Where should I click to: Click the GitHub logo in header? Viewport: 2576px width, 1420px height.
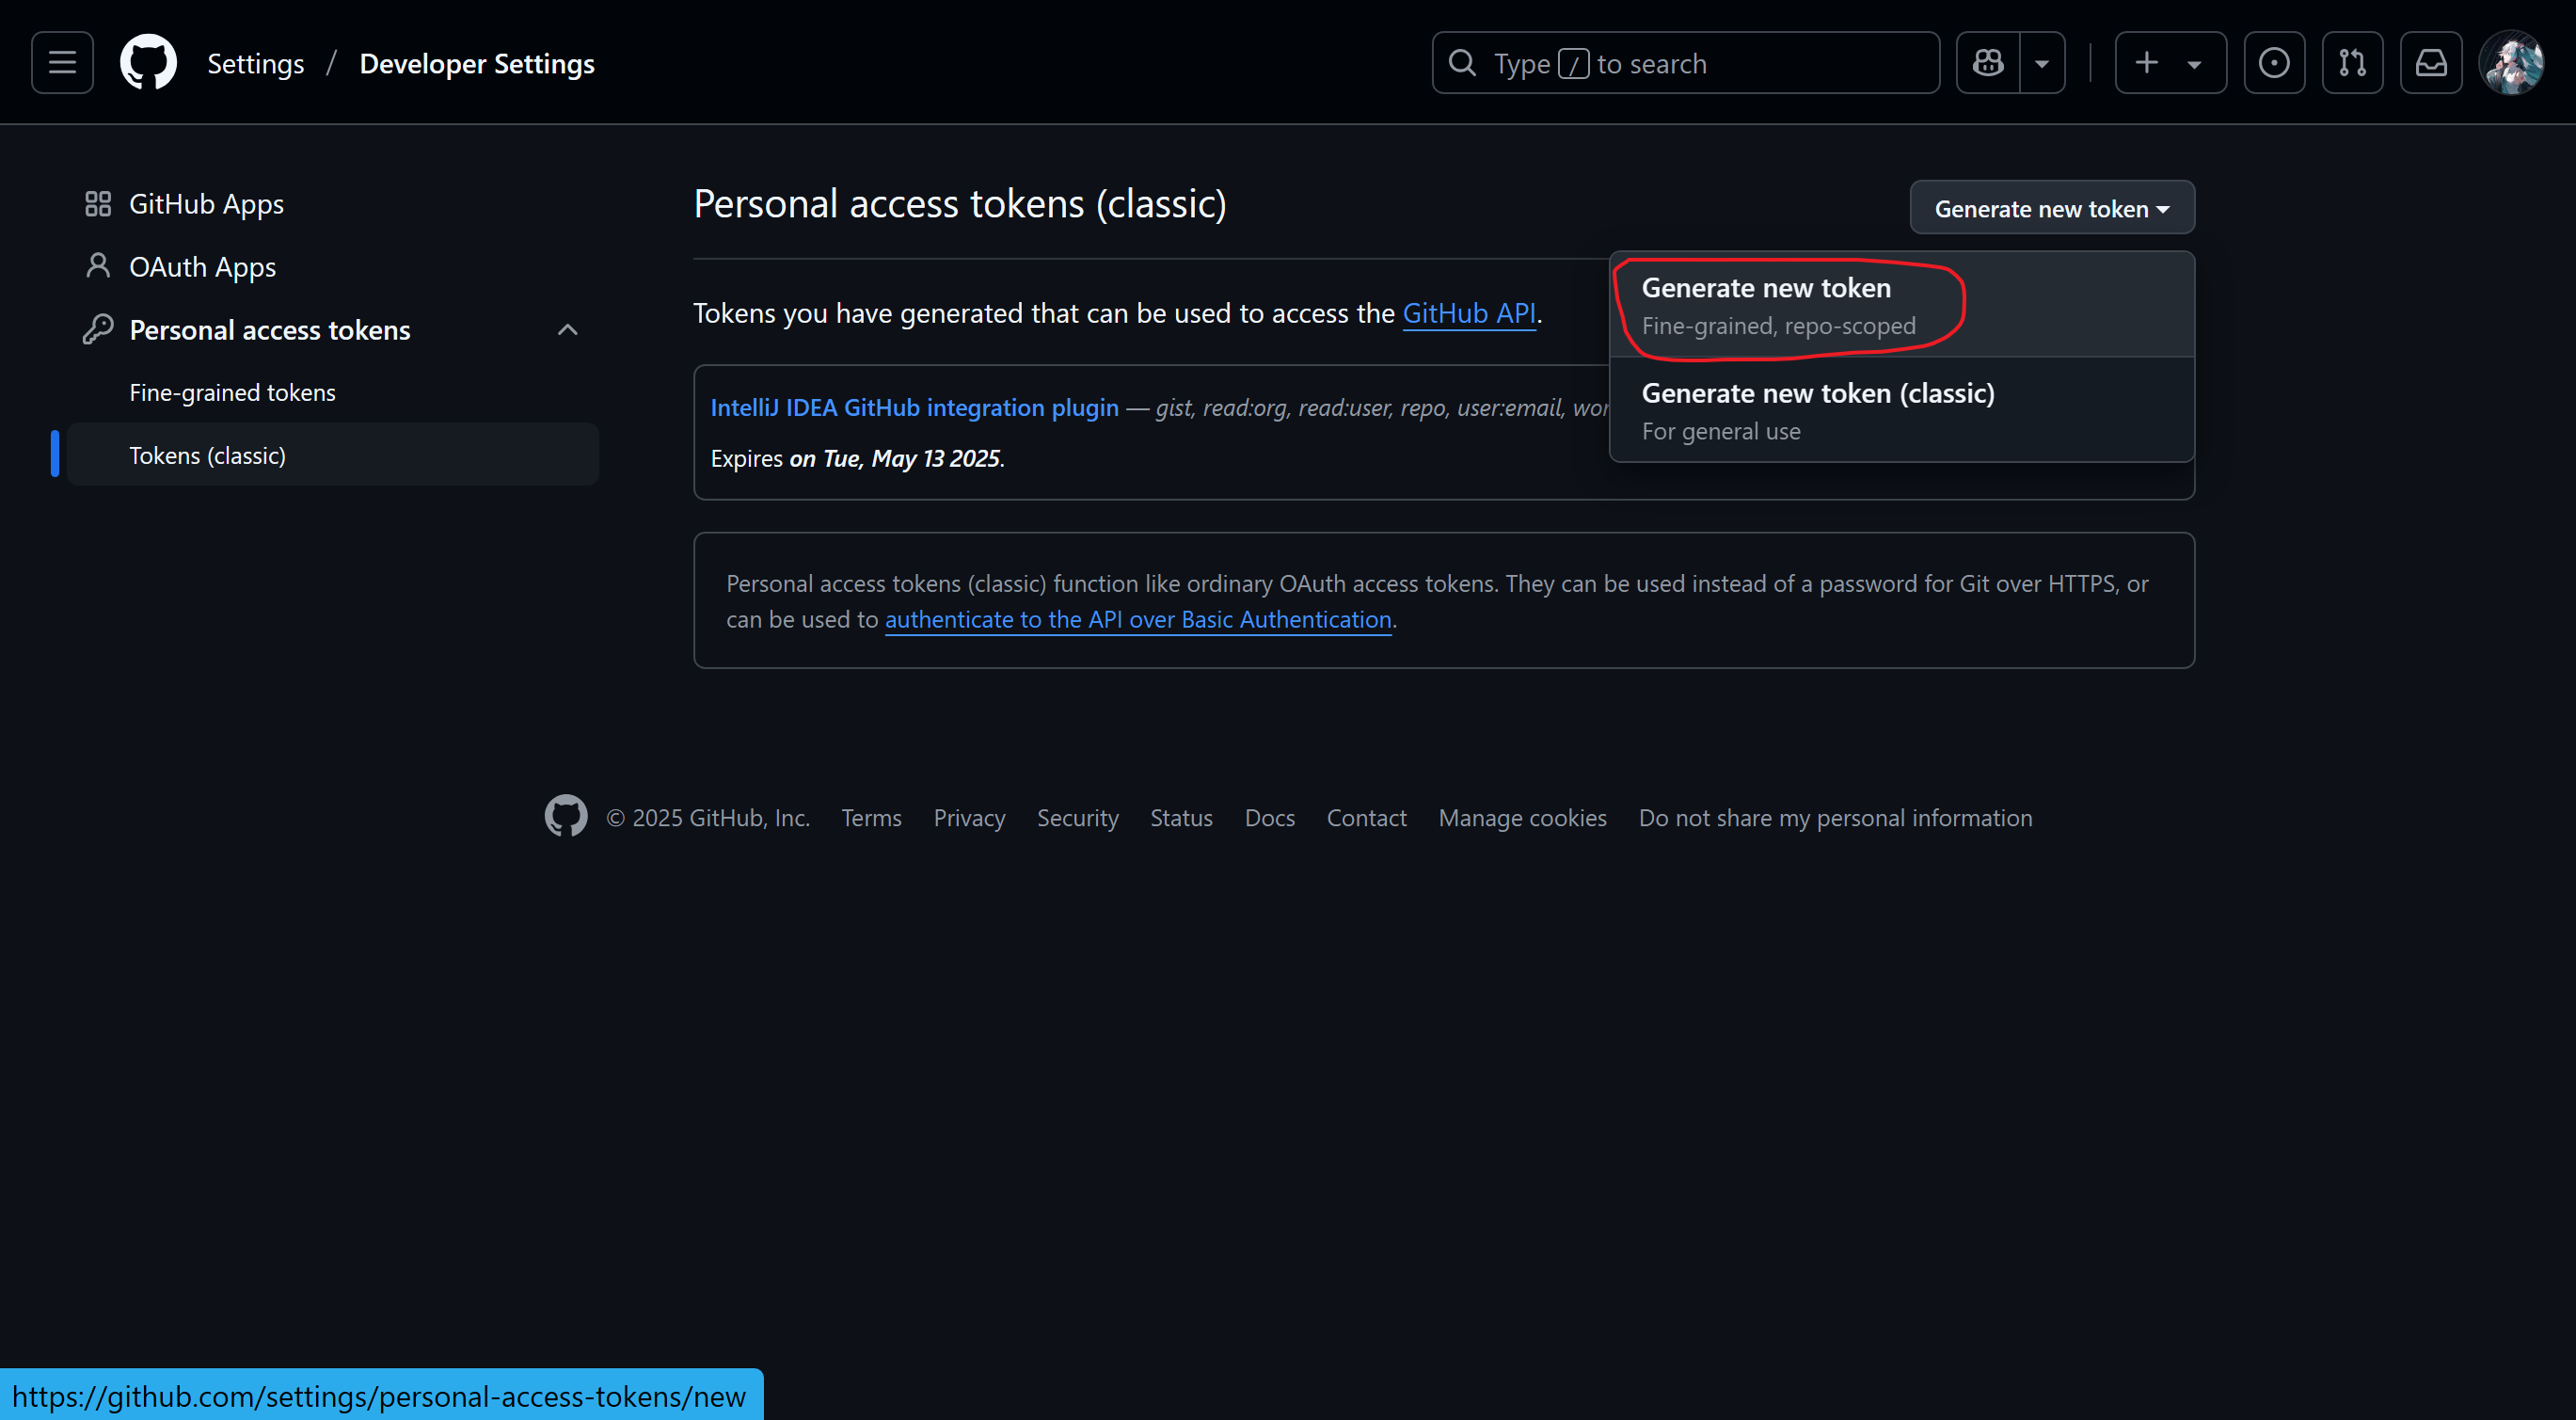pyautogui.click(x=148, y=63)
